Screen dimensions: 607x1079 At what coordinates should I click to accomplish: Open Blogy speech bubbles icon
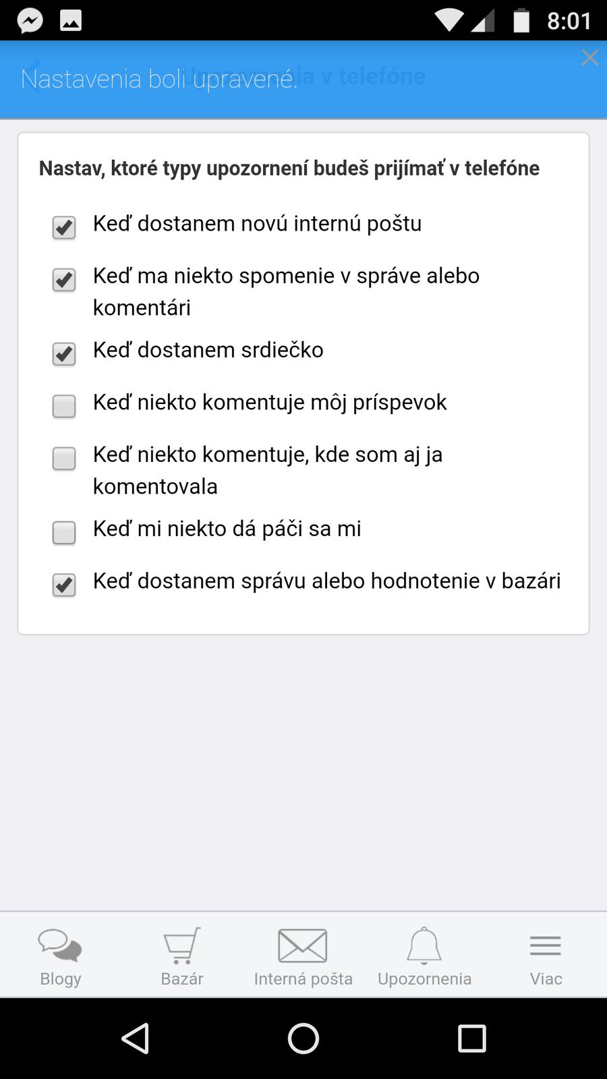61,945
